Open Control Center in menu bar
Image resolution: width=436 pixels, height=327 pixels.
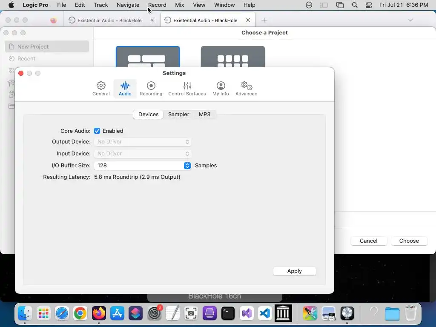[369, 5]
